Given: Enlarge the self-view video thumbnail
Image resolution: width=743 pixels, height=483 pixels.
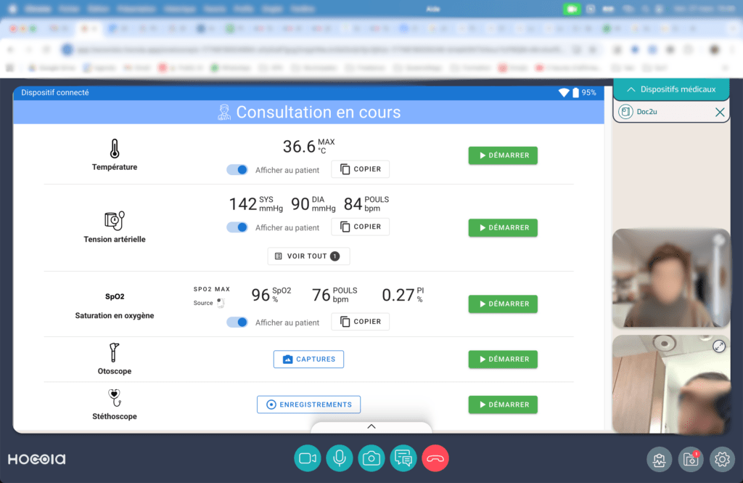Looking at the screenshot, I should pyautogui.click(x=719, y=346).
